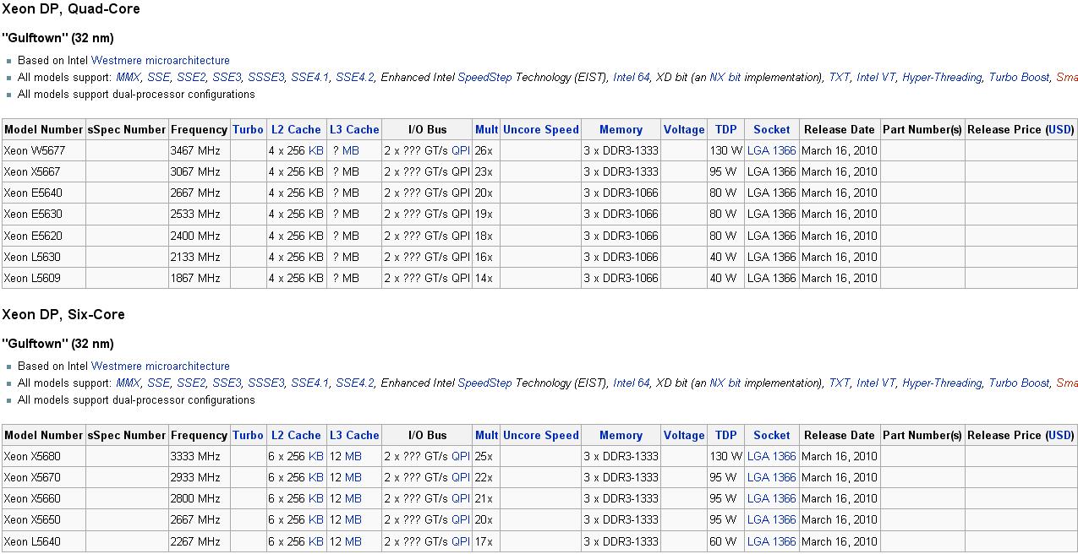Click the Xeon DP, Six-Core heading

(x=63, y=315)
